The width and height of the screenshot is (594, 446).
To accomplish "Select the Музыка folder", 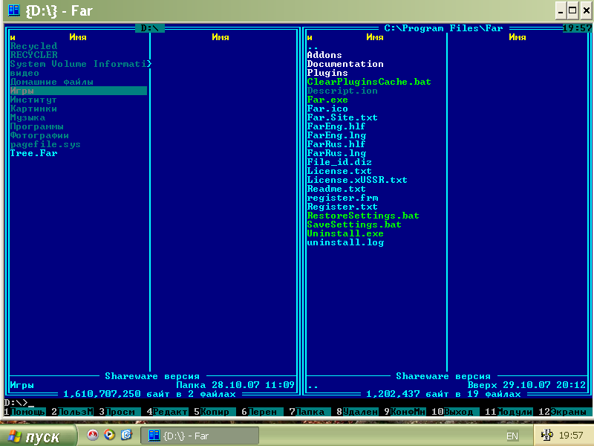I will pyautogui.click(x=27, y=117).
